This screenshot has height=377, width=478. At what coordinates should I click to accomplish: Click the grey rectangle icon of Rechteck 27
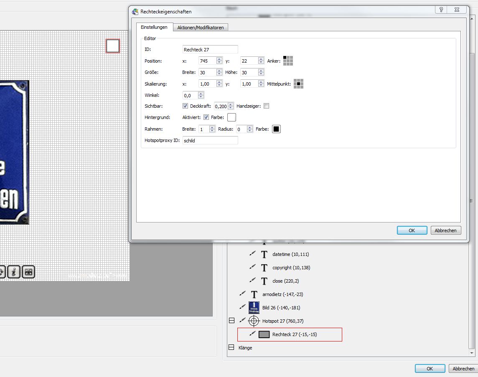pos(264,334)
